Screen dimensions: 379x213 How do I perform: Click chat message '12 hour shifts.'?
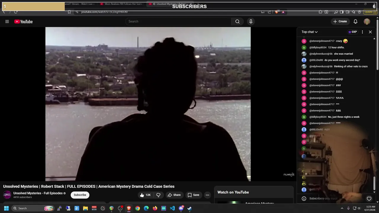click(x=336, y=47)
